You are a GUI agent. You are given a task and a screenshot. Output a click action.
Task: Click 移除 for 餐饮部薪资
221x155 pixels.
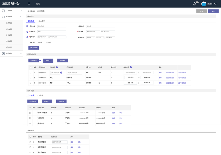click(x=121, y=123)
